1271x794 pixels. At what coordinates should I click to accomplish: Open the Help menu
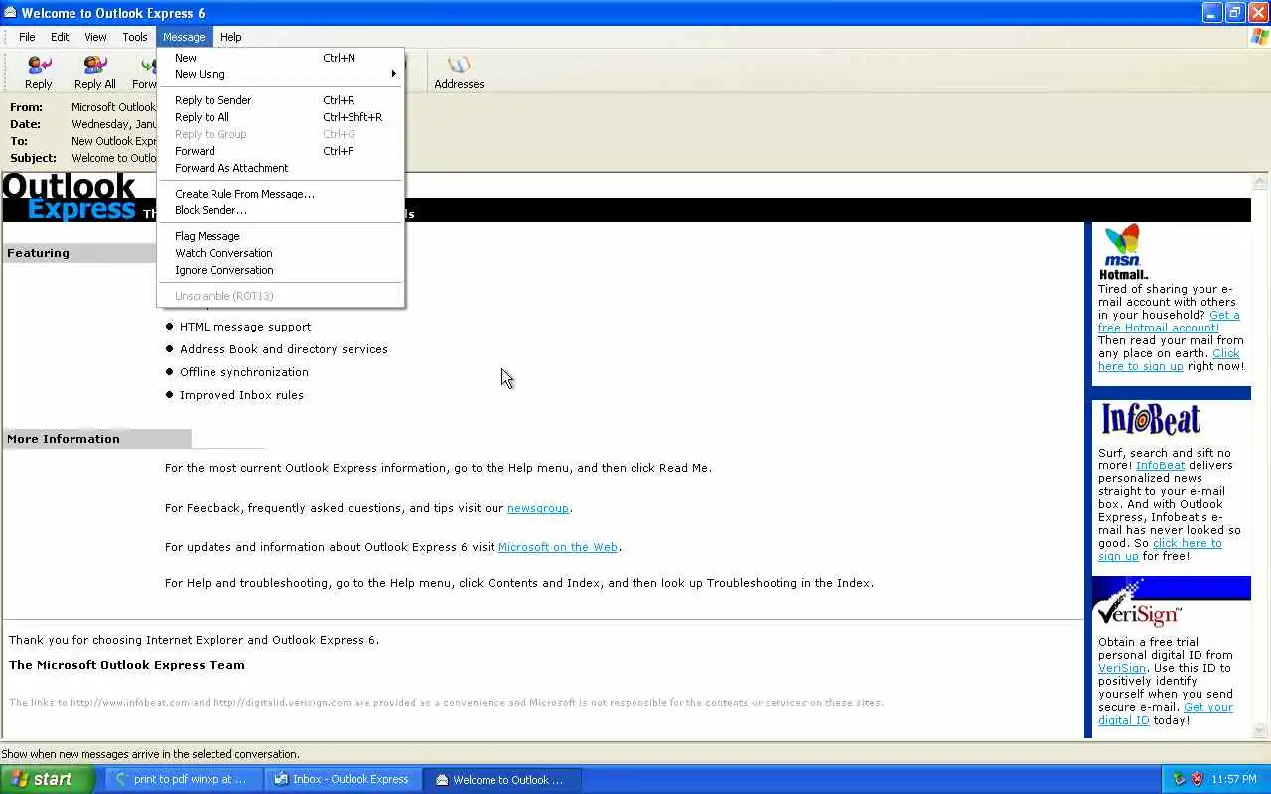(230, 37)
